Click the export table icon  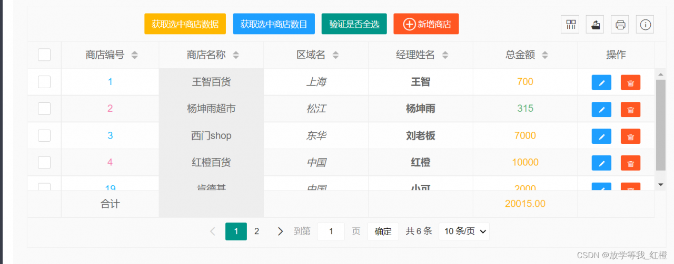[x=595, y=24]
